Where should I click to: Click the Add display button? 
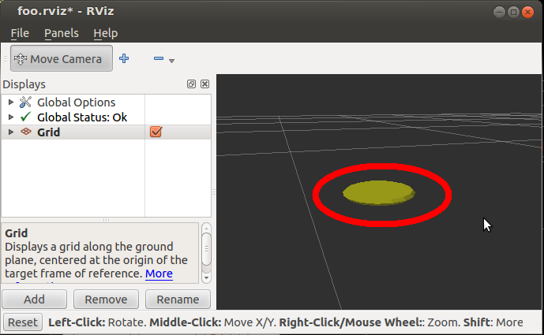(34, 300)
